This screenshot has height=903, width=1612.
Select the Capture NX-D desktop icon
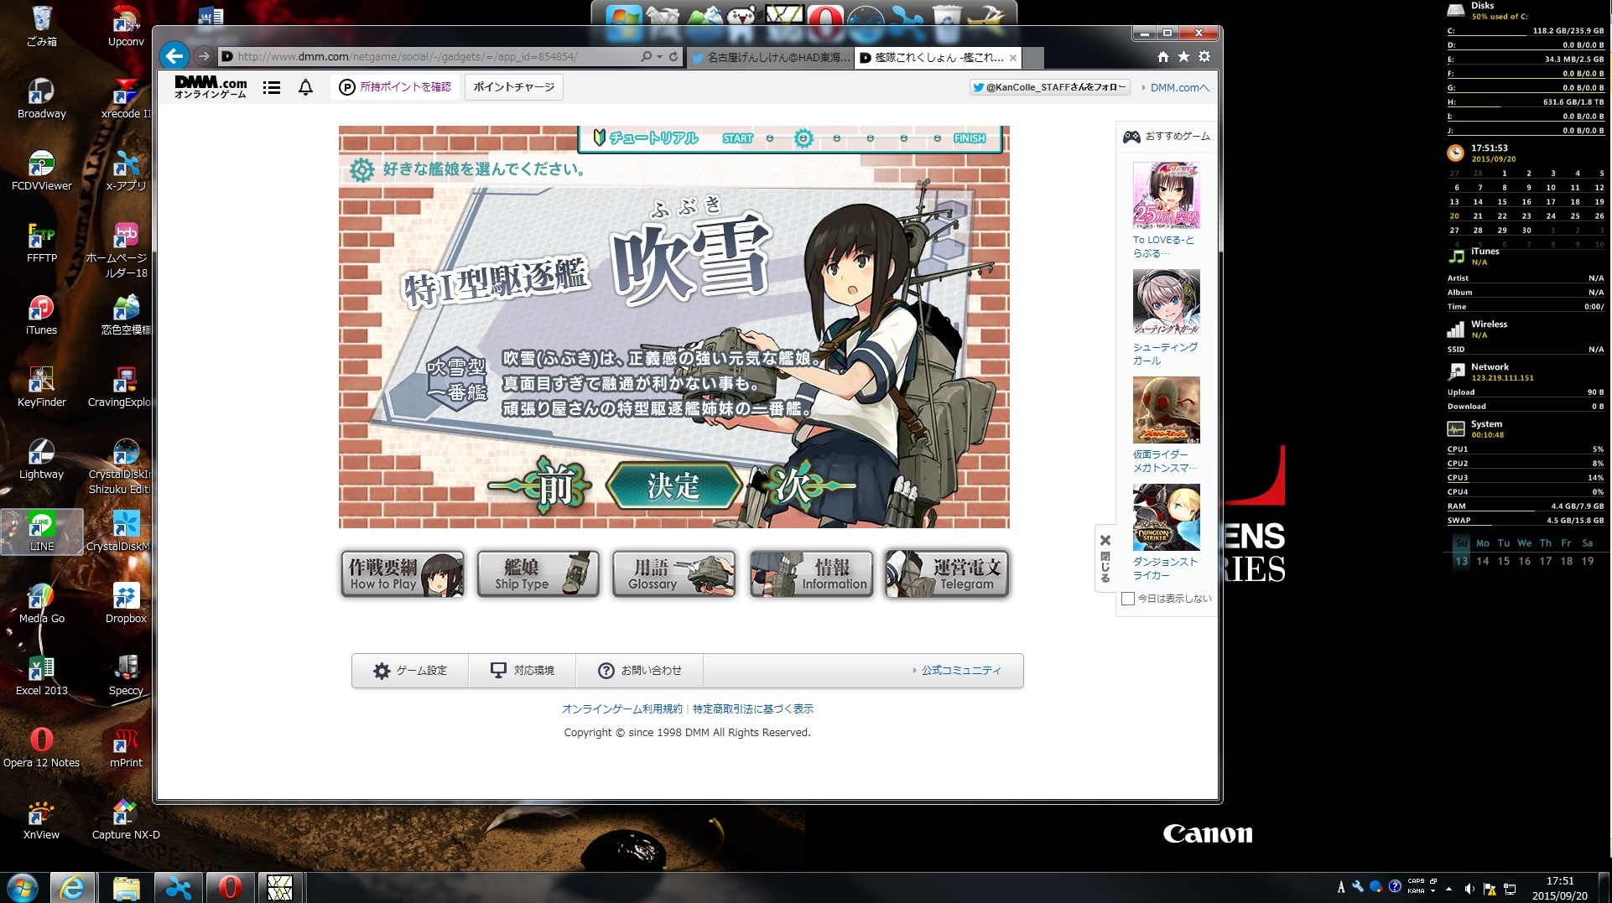pyautogui.click(x=126, y=820)
